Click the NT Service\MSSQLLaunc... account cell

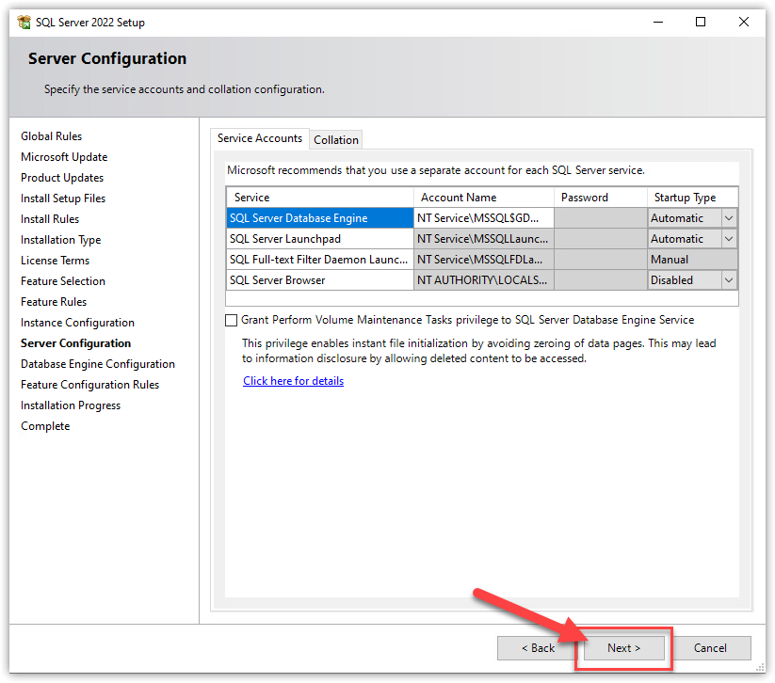click(x=484, y=239)
